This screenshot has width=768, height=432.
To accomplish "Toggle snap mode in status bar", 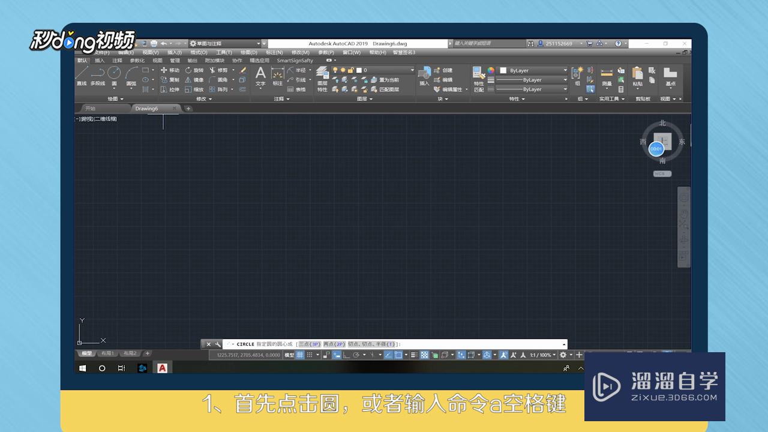I will pyautogui.click(x=310, y=355).
